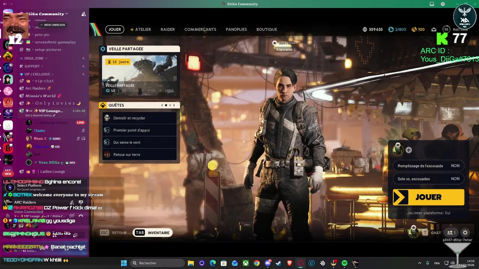This screenshot has width=479, height=269.
Task: Open Microsoft Store from the taskbar
Action: tap(223, 263)
